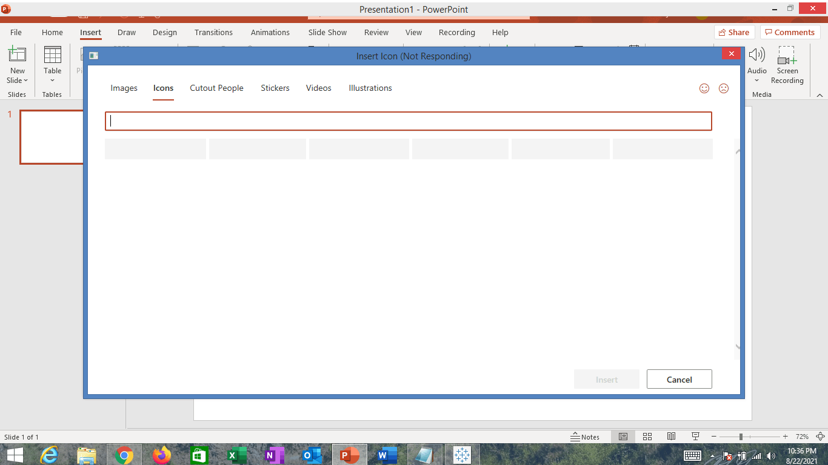Click the zoom slider handle
The width and height of the screenshot is (828, 465).
[741, 437]
